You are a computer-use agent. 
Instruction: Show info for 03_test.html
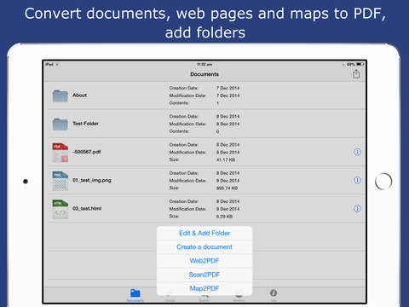click(x=357, y=209)
